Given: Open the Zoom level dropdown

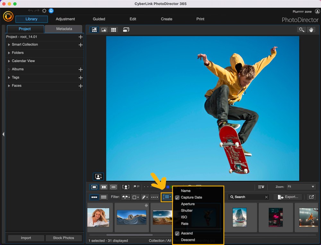Looking at the screenshot, I should tap(300, 187).
